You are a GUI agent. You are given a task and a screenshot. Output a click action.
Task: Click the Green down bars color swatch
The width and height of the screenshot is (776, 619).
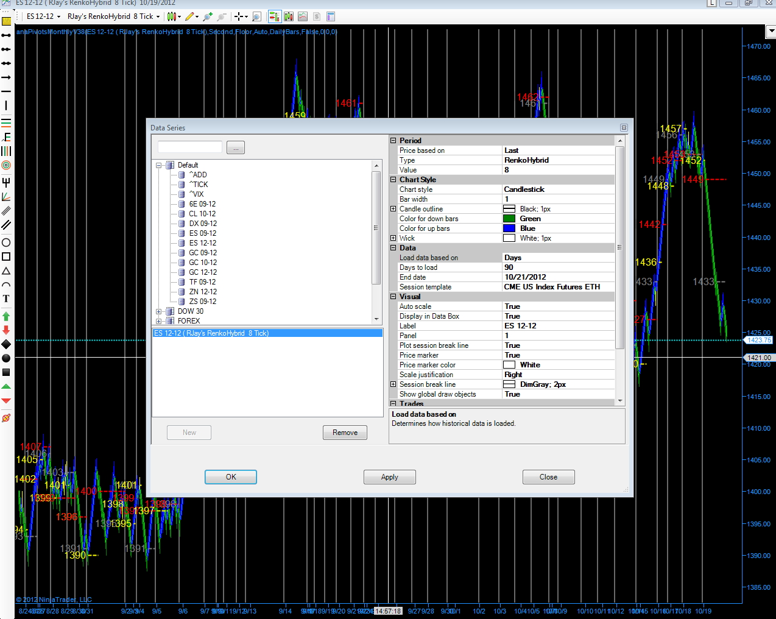click(x=509, y=219)
